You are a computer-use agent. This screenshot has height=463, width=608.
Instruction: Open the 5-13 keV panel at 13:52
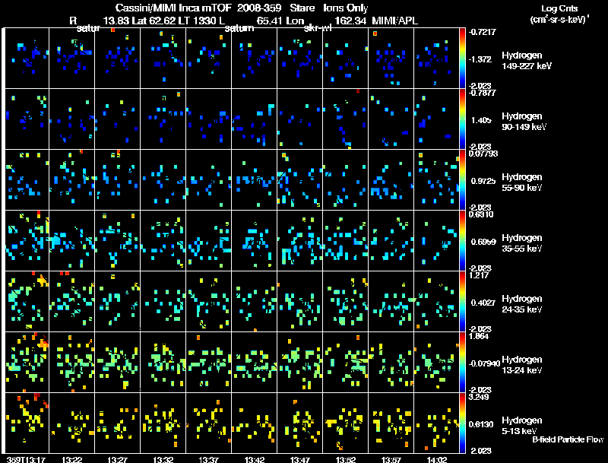click(x=346, y=423)
